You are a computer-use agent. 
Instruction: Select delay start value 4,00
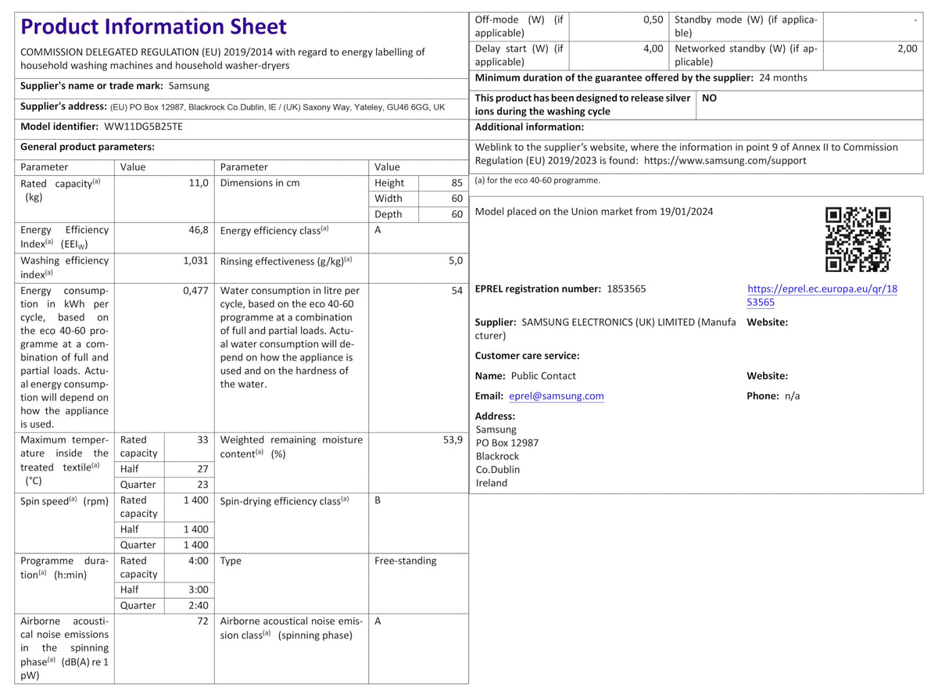(x=653, y=48)
